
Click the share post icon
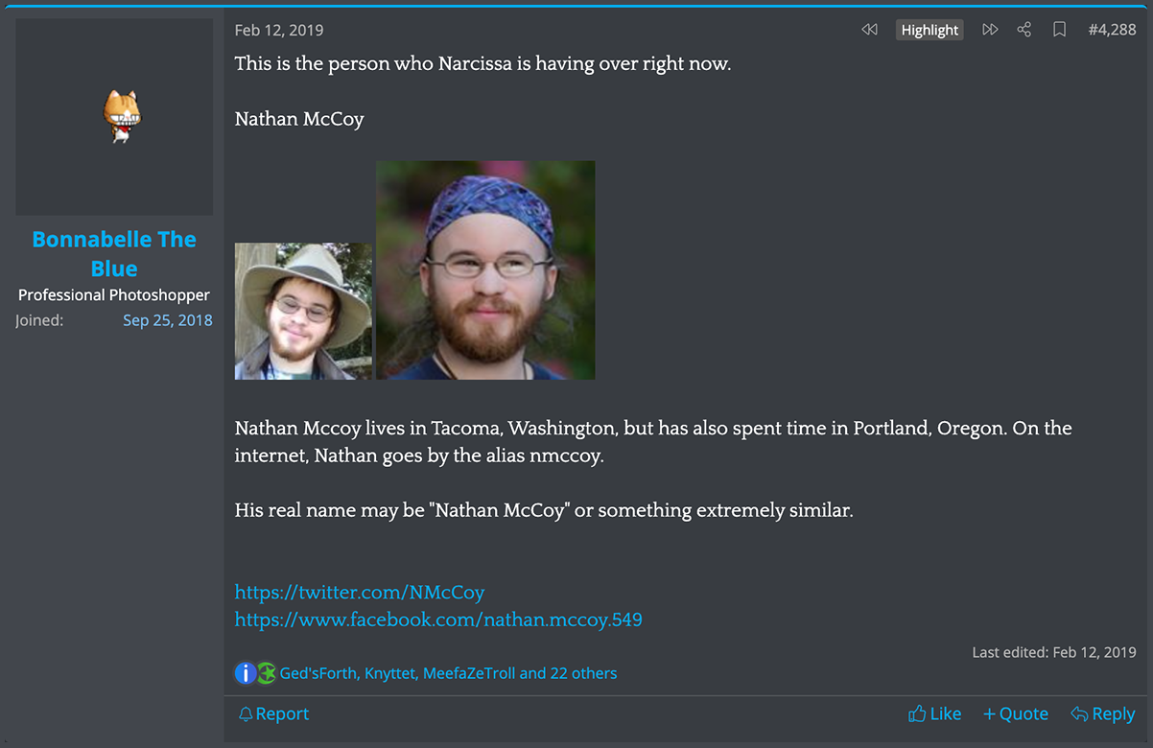point(1024,30)
